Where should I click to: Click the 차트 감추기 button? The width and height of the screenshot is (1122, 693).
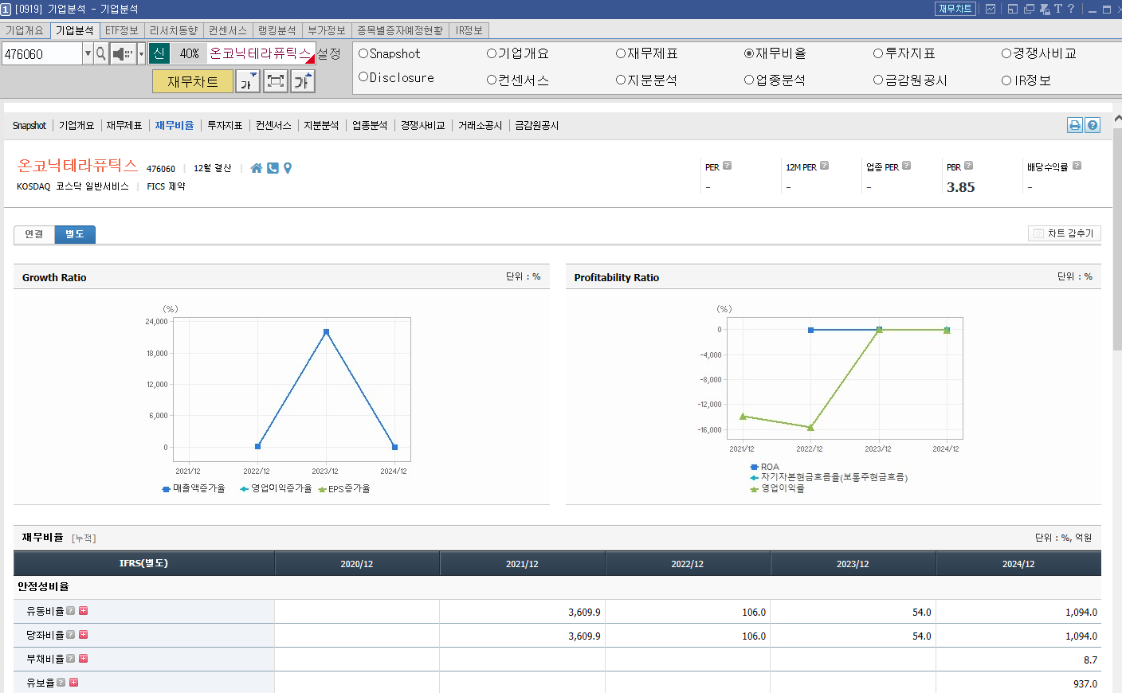[1065, 233]
